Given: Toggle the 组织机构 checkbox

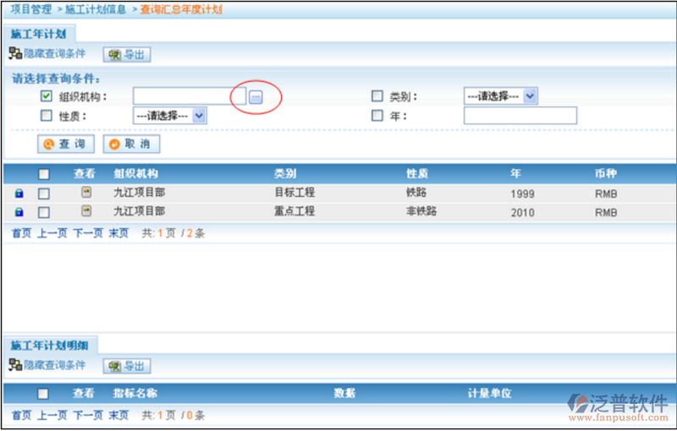Looking at the screenshot, I should [x=47, y=95].
